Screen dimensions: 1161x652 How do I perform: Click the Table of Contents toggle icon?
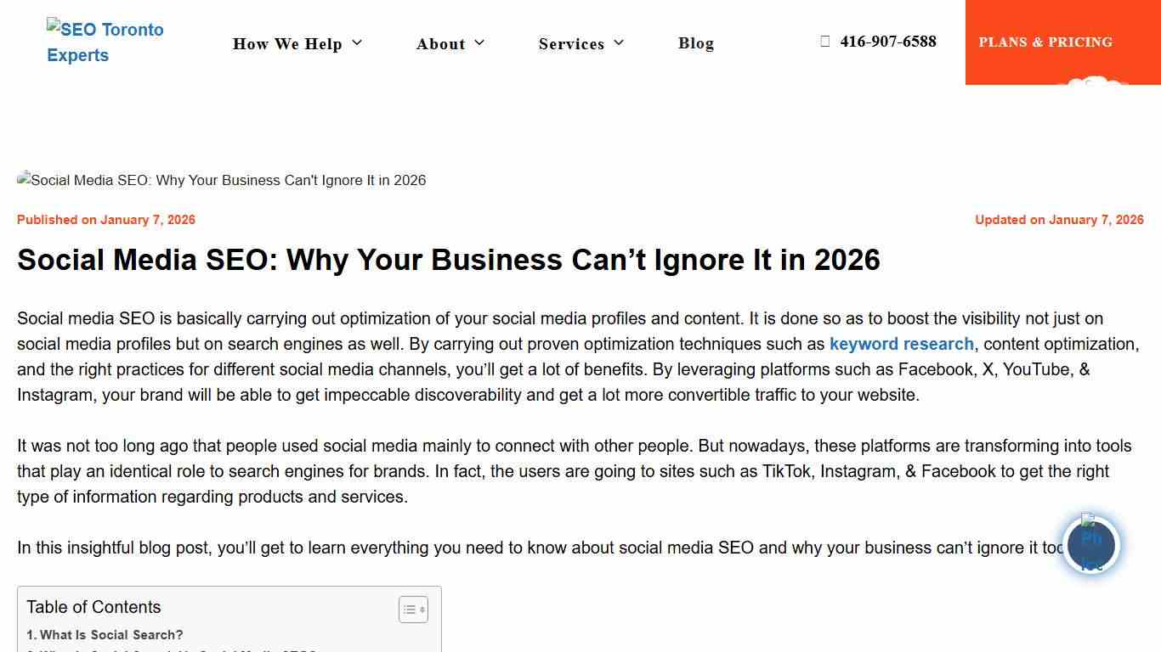413,609
